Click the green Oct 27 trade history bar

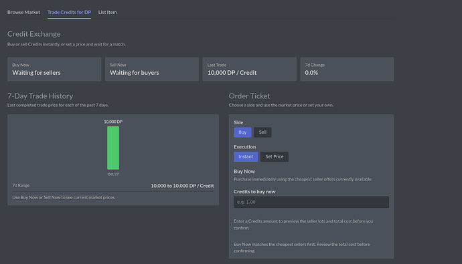click(113, 148)
